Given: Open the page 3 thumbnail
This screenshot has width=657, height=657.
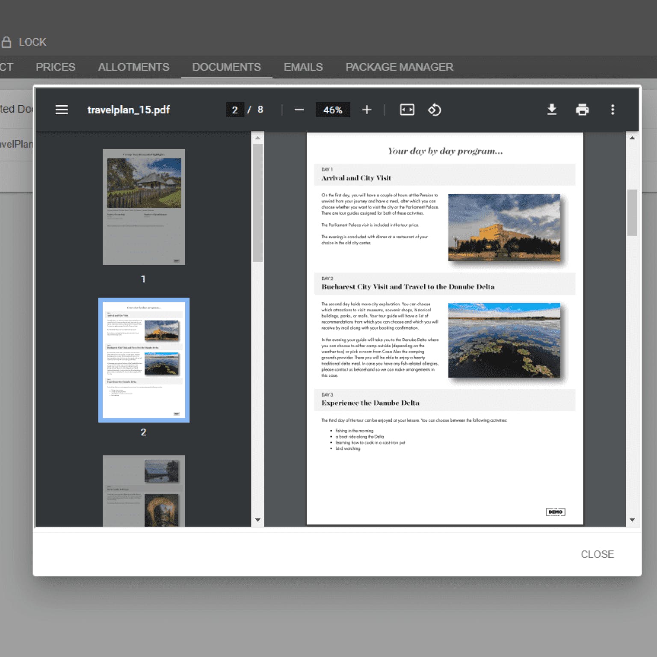Looking at the screenshot, I should (x=144, y=491).
